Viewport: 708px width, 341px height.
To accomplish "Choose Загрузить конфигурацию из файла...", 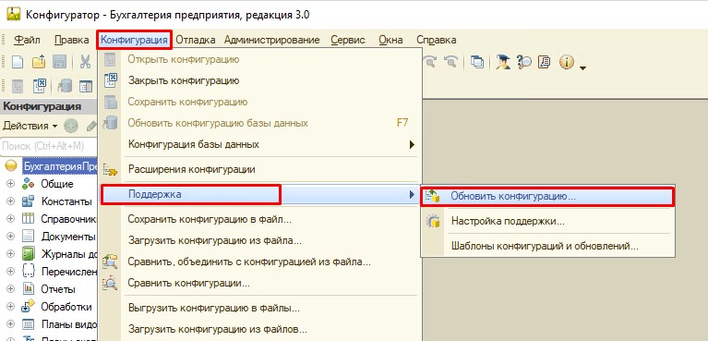I will point(259,240).
